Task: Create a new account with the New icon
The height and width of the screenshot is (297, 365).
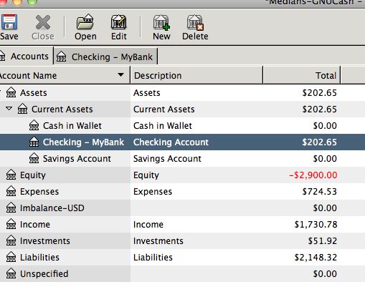Action: point(161,22)
